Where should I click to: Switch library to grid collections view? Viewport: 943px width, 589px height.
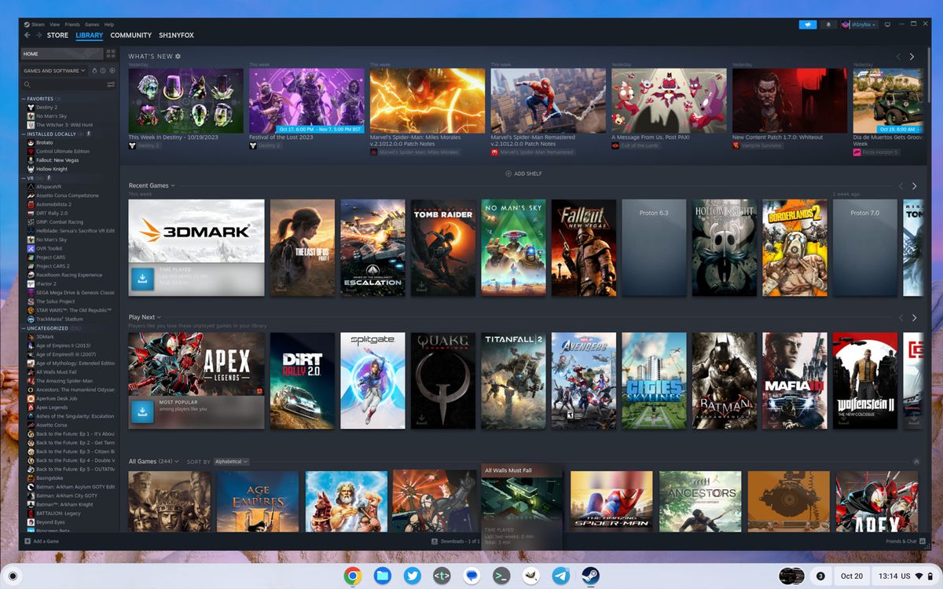pos(111,53)
